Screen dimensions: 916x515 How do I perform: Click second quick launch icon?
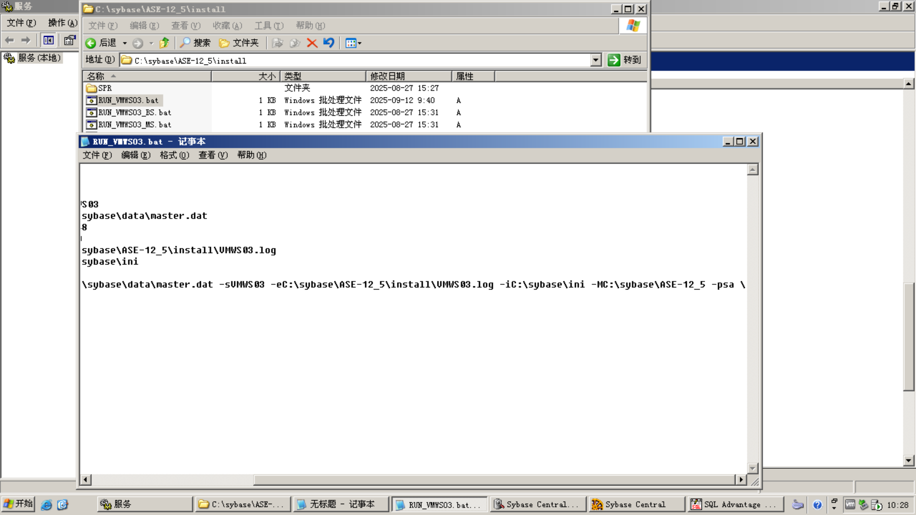point(63,504)
